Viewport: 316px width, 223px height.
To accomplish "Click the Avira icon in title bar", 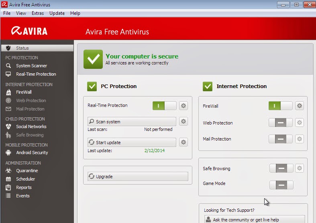I will [x=4, y=4].
